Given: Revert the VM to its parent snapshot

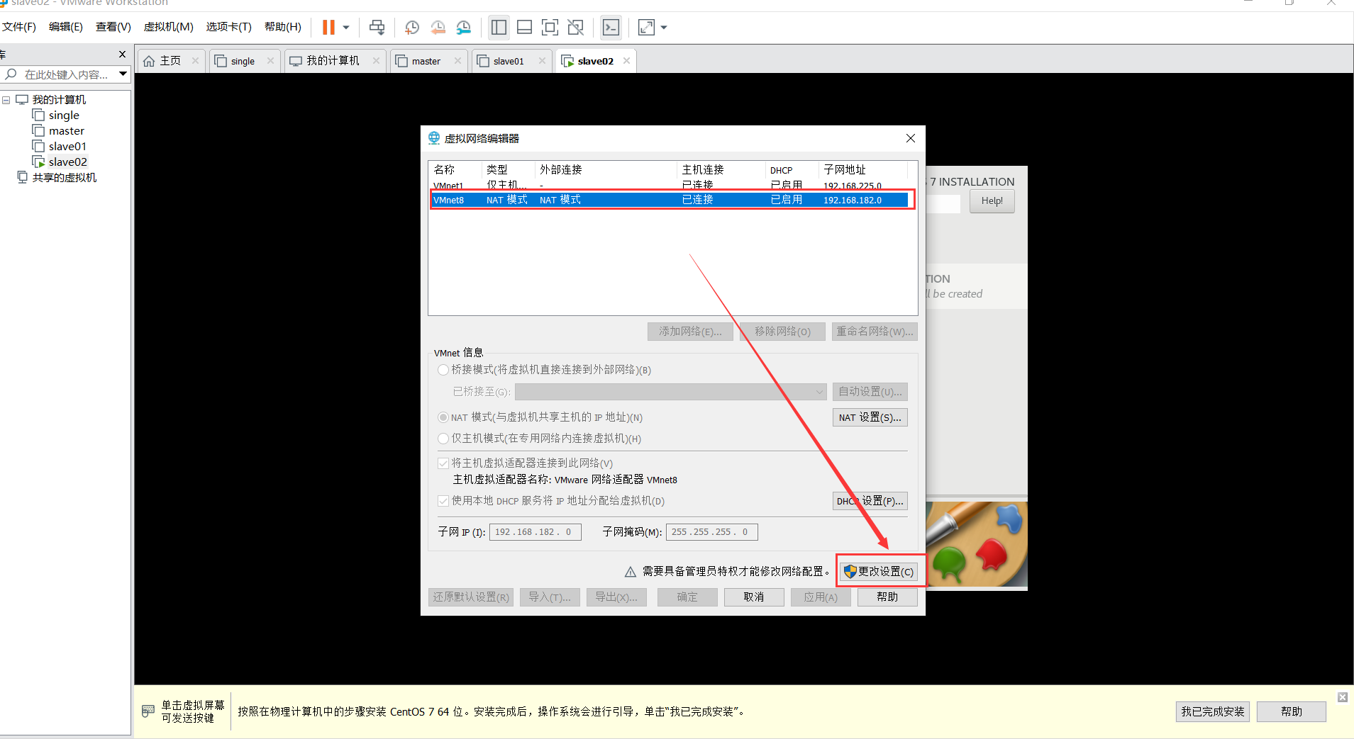Looking at the screenshot, I should 438,27.
